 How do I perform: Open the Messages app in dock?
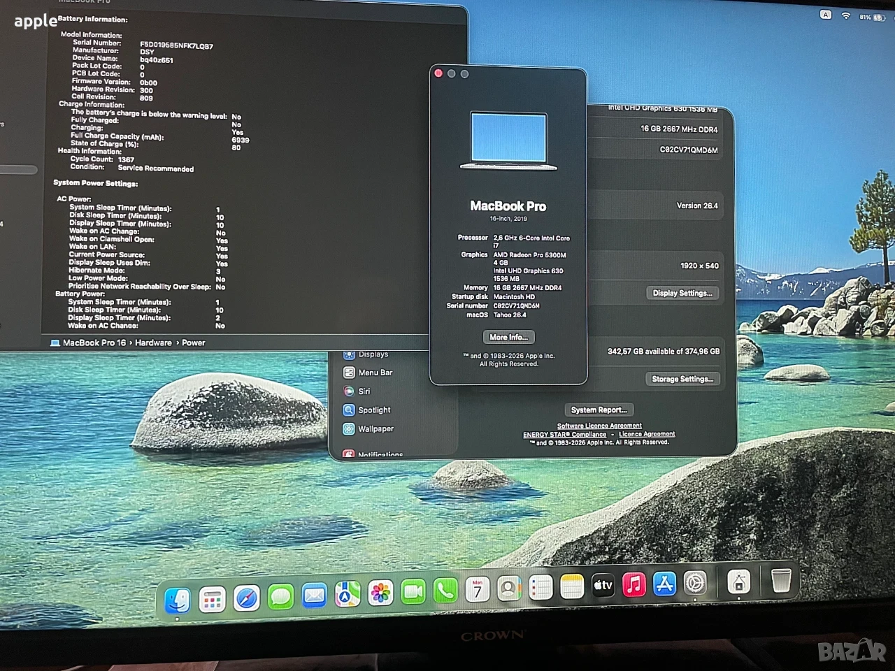pyautogui.click(x=280, y=597)
